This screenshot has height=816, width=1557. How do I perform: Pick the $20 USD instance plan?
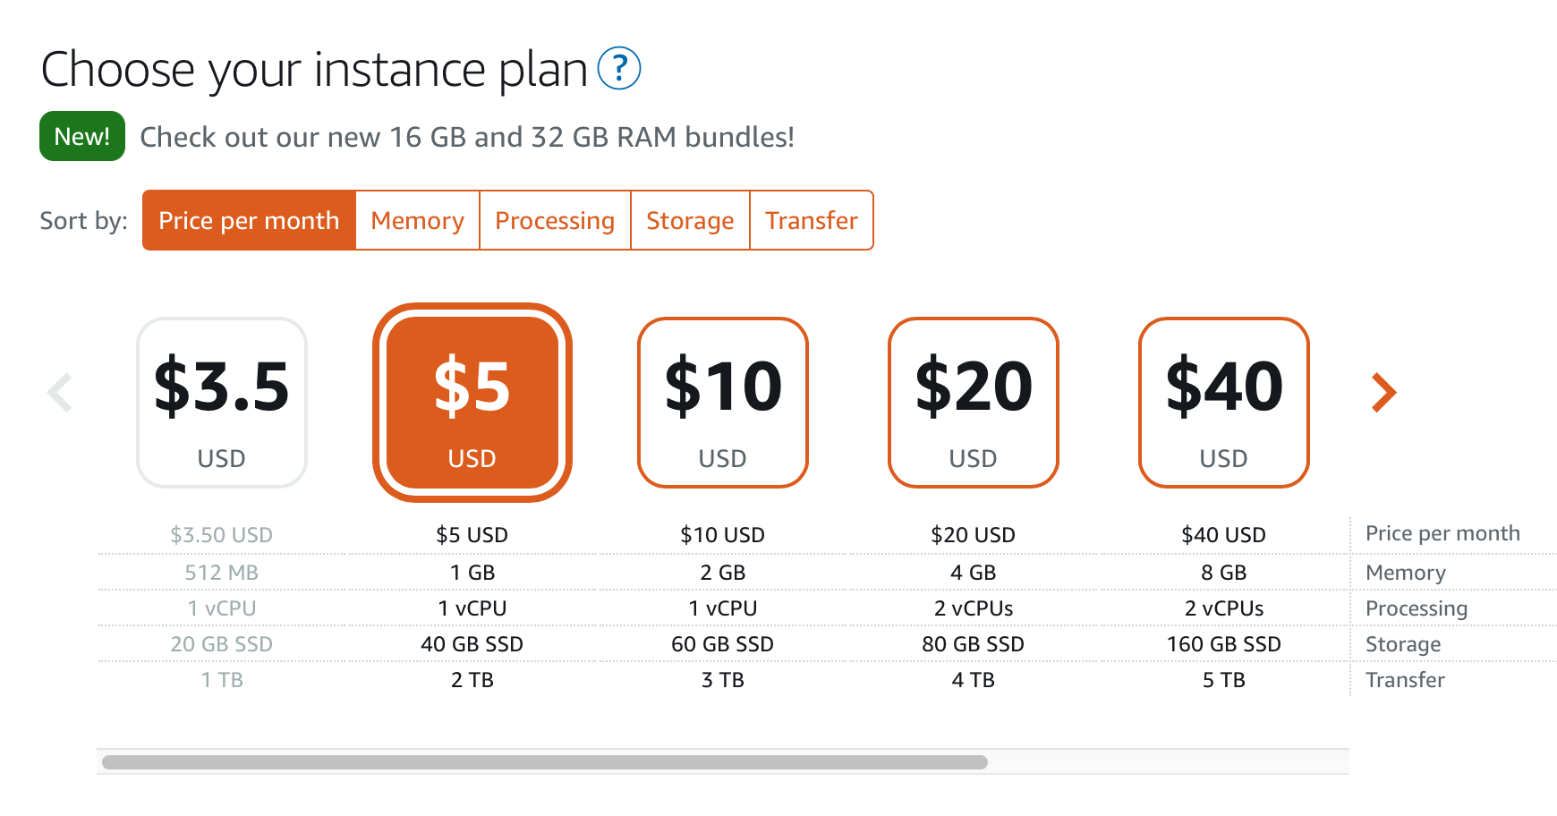point(974,403)
